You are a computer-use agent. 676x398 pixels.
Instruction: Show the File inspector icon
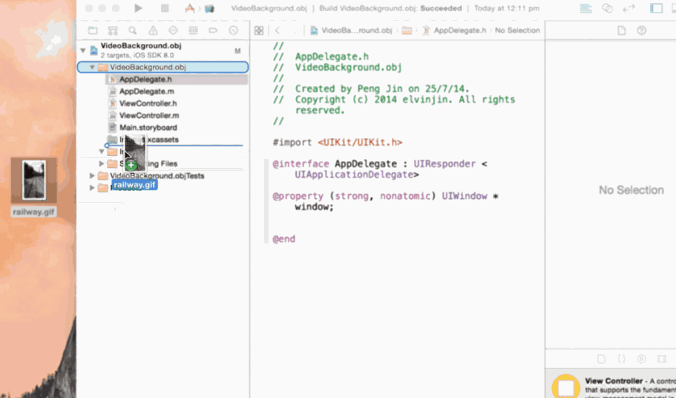622,30
